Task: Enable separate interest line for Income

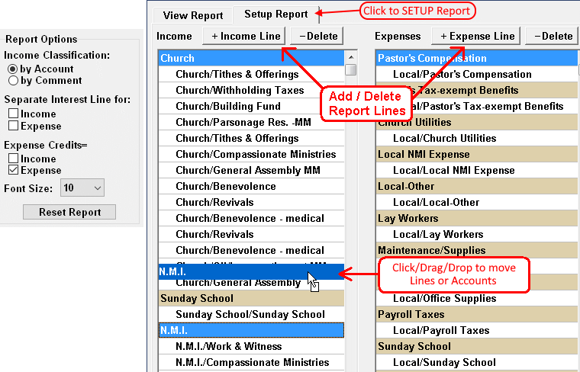Action: pos(14,114)
